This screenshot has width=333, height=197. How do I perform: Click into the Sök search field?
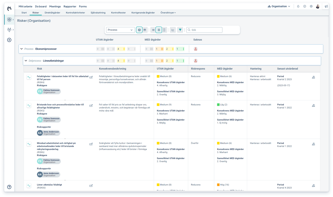(206, 30)
